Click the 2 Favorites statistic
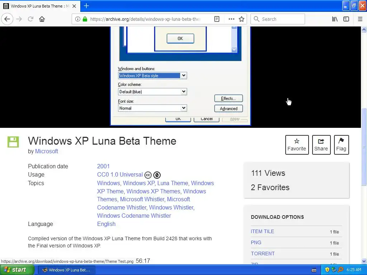The height and width of the screenshot is (275, 367). (x=270, y=187)
